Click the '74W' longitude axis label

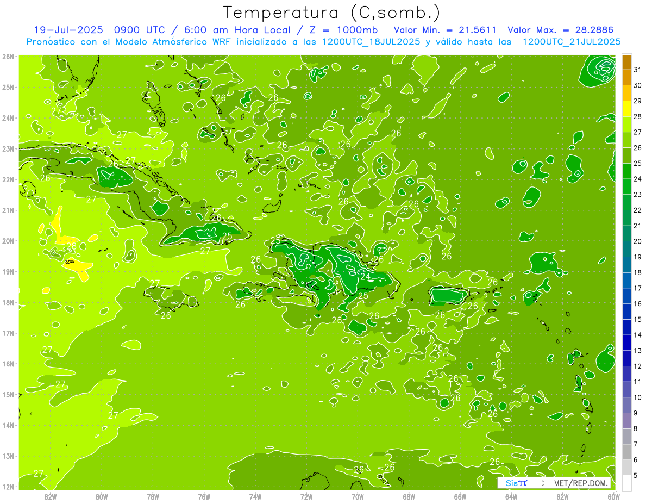point(255,496)
